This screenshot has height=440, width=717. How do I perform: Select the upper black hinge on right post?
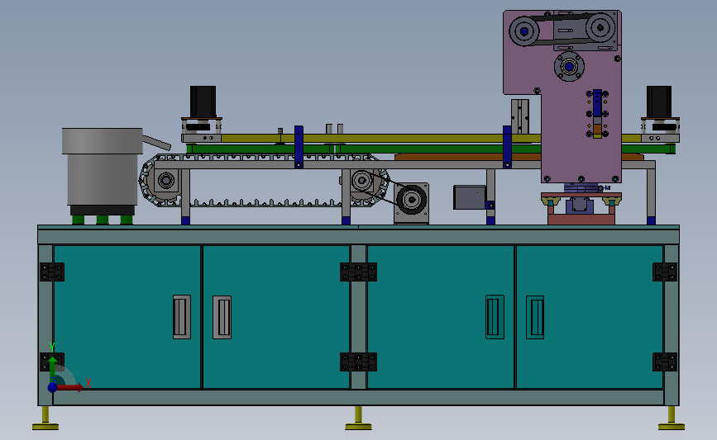pyautogui.click(x=664, y=272)
